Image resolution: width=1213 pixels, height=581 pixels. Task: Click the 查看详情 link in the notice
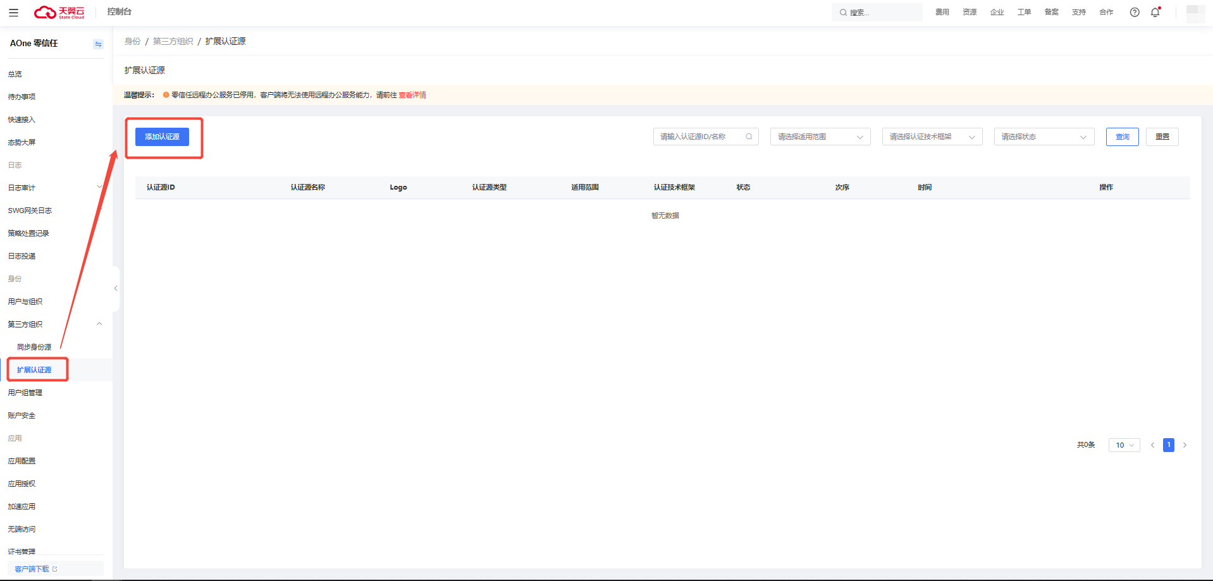click(x=412, y=95)
